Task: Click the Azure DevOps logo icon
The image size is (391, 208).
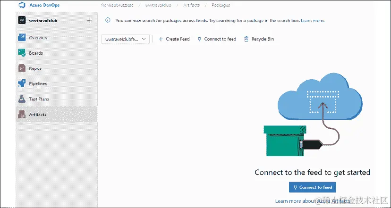Action: (22, 5)
